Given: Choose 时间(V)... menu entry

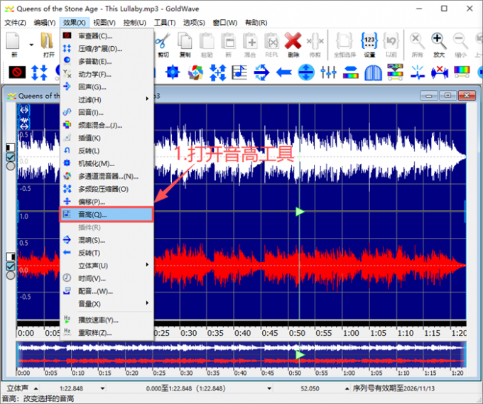Looking at the screenshot, I should (x=107, y=278).
